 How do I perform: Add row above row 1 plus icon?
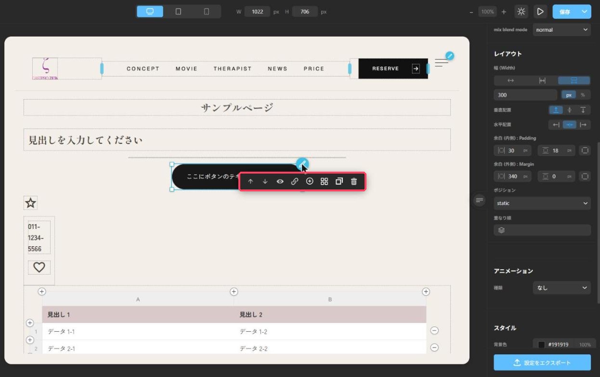tap(30, 323)
